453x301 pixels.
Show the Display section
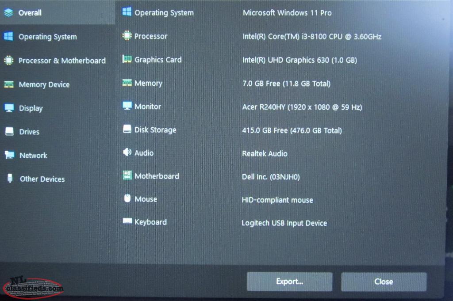[58, 108]
